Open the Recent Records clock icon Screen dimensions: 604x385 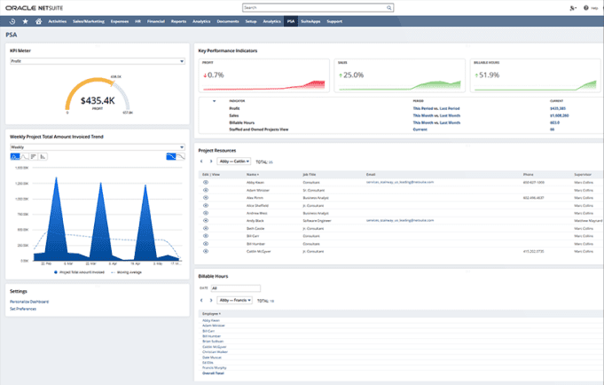(x=12, y=20)
